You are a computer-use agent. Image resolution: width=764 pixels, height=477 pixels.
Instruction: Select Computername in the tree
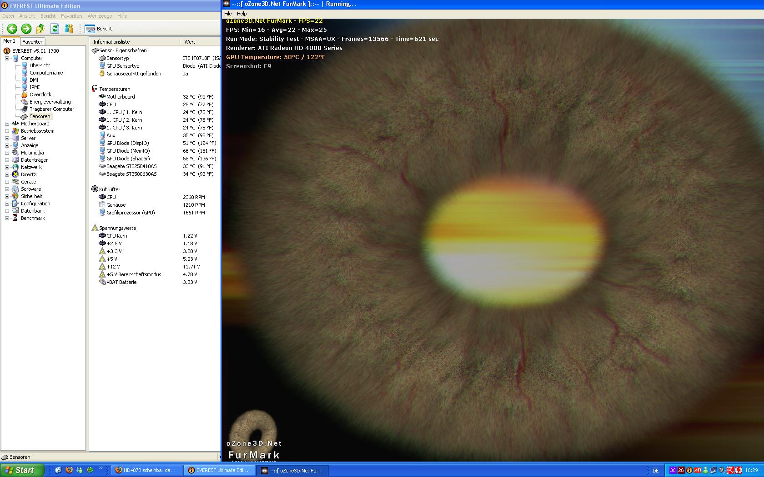(46, 73)
